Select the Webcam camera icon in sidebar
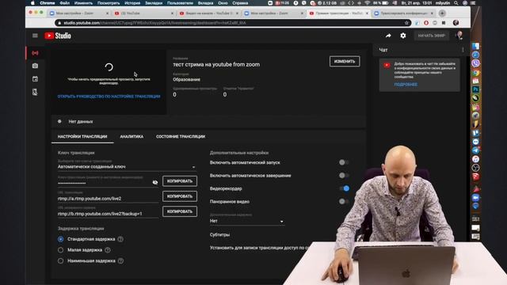This screenshot has height=285, width=507. 35,66
